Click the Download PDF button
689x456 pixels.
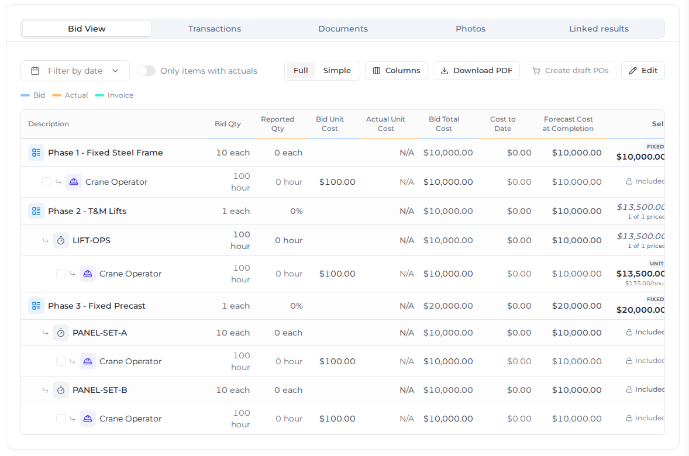pos(476,71)
